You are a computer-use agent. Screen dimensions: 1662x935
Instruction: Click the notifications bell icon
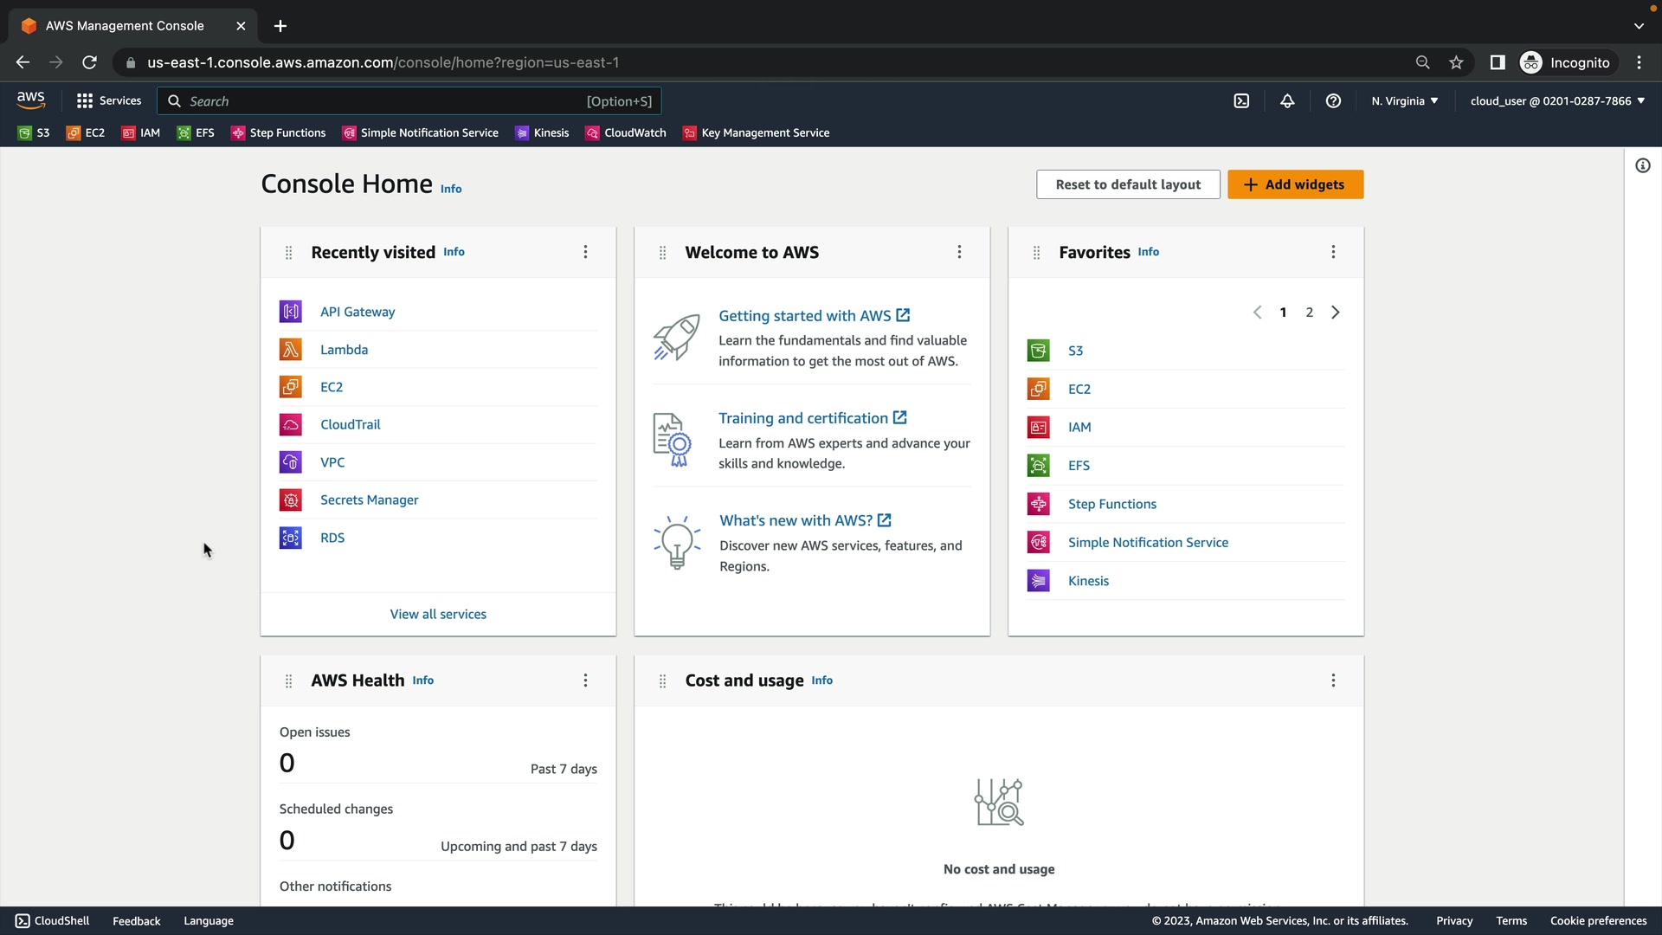coord(1287,101)
